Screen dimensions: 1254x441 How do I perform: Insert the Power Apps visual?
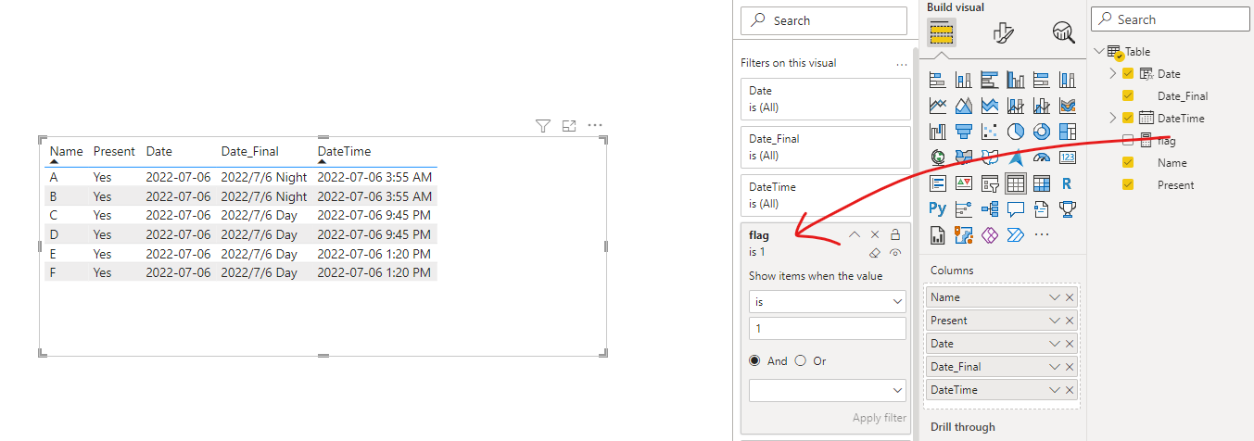(x=989, y=235)
